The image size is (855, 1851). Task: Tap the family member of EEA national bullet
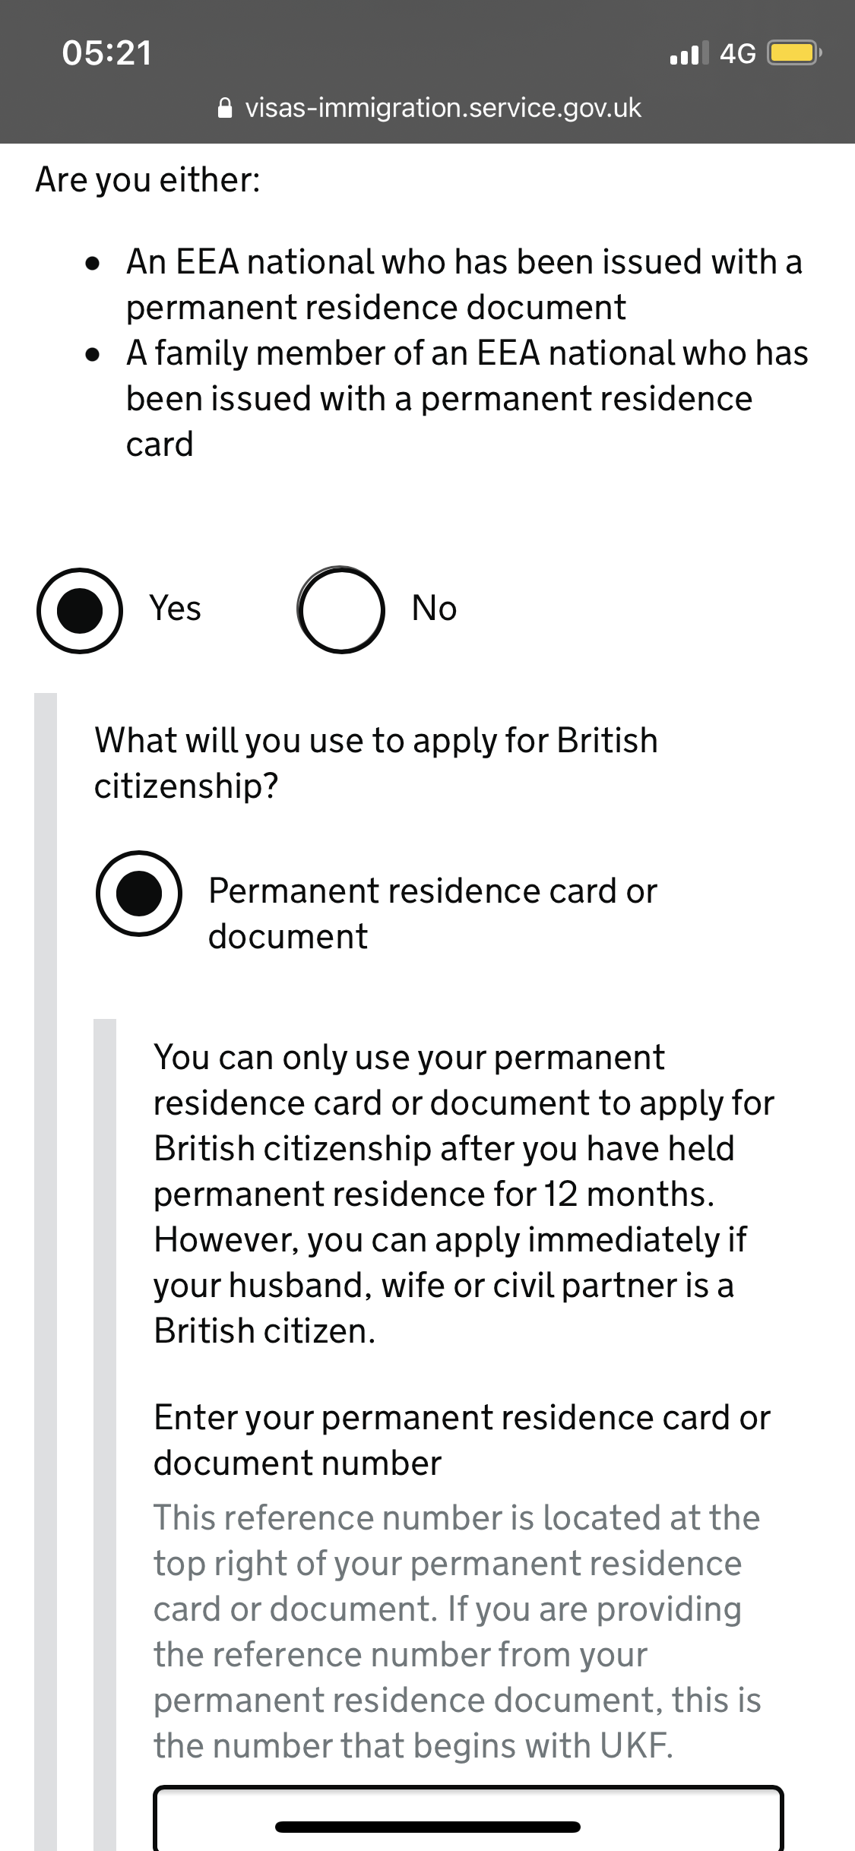click(467, 398)
